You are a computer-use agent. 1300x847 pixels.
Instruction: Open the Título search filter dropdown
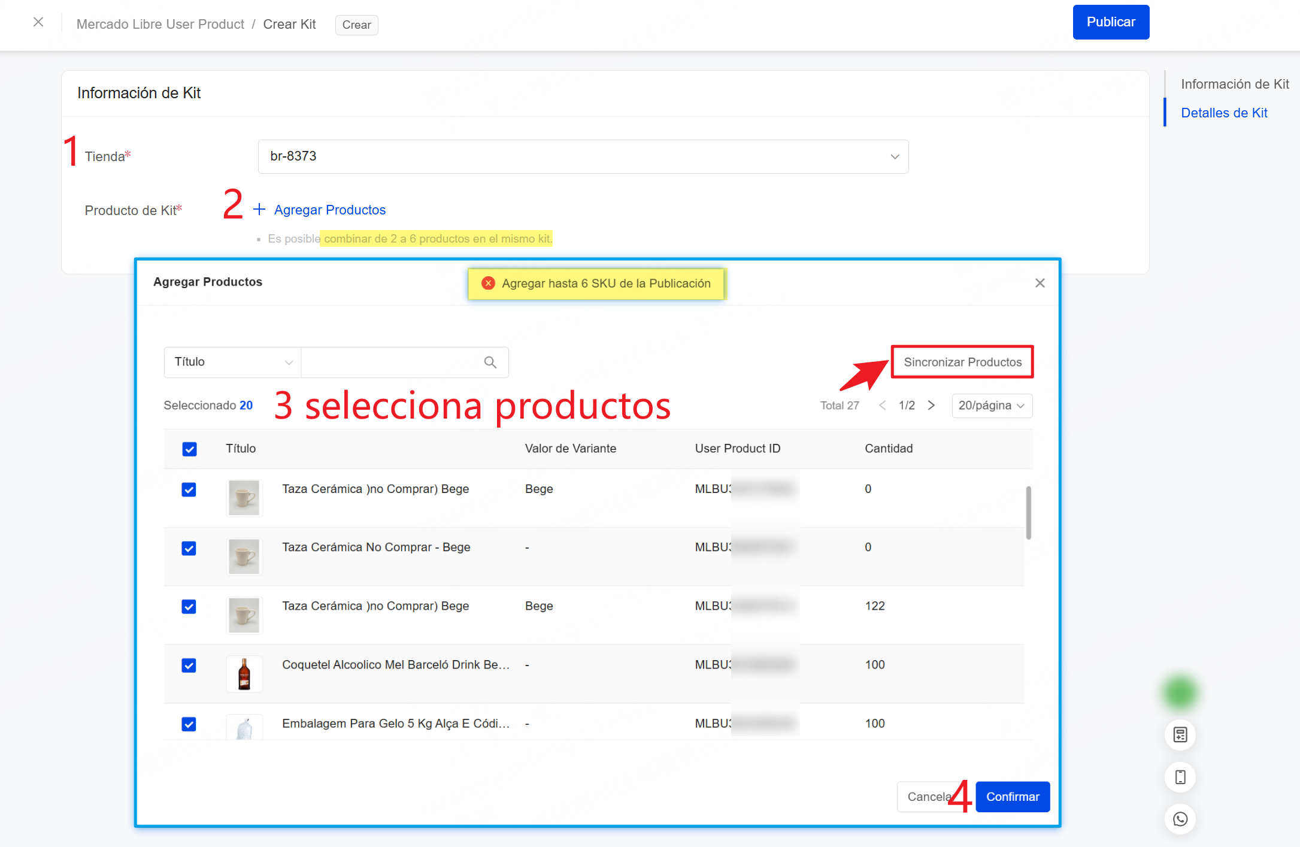pos(232,362)
